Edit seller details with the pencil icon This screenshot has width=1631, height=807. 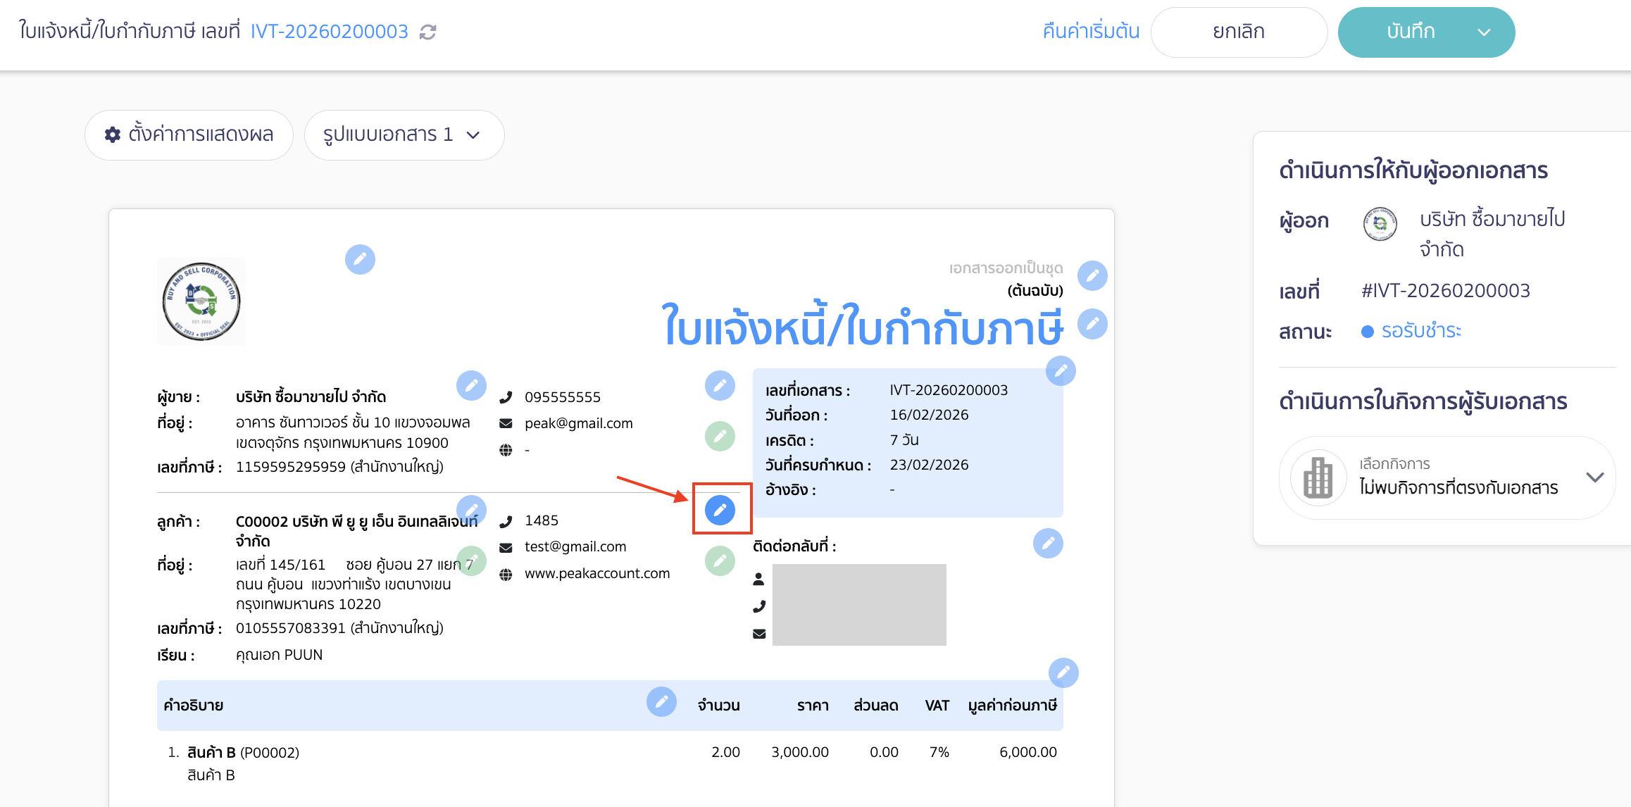(472, 386)
